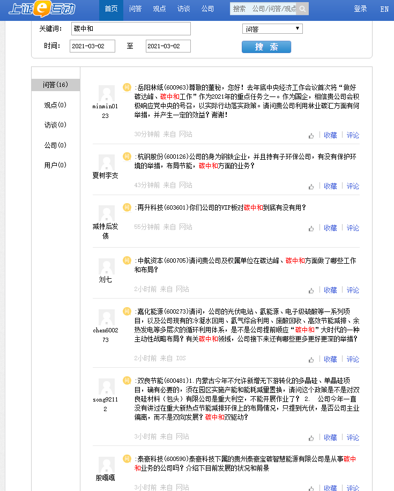This screenshot has width=394, height=491.
Task: Click 减持后发债 user avatar
Action: coord(107,213)
